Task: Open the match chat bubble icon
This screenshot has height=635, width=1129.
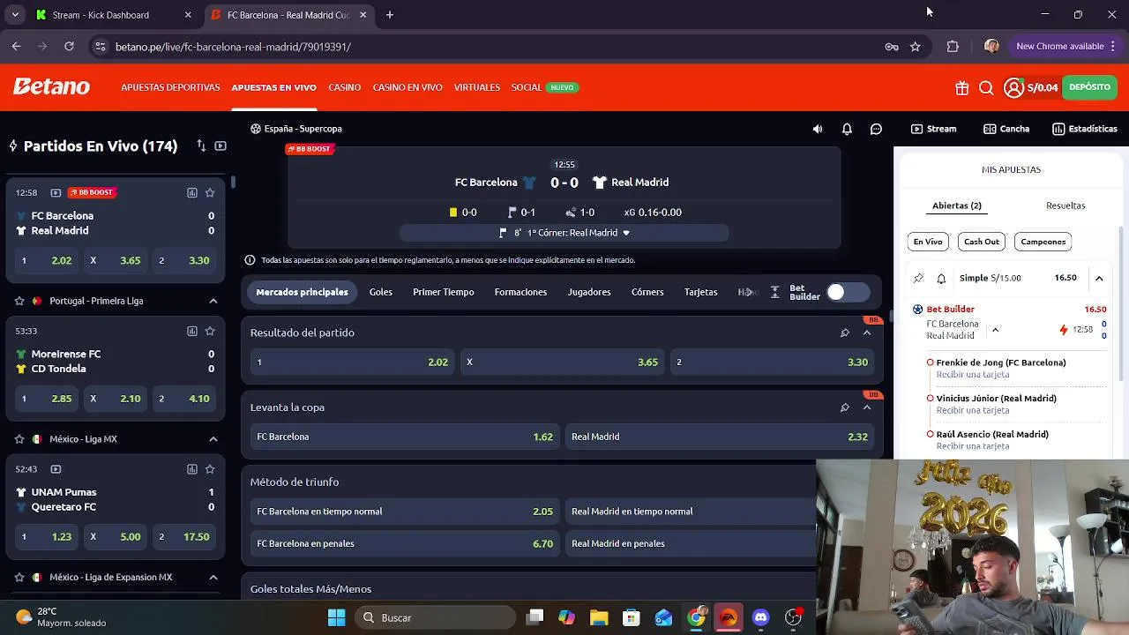Action: coord(876,129)
